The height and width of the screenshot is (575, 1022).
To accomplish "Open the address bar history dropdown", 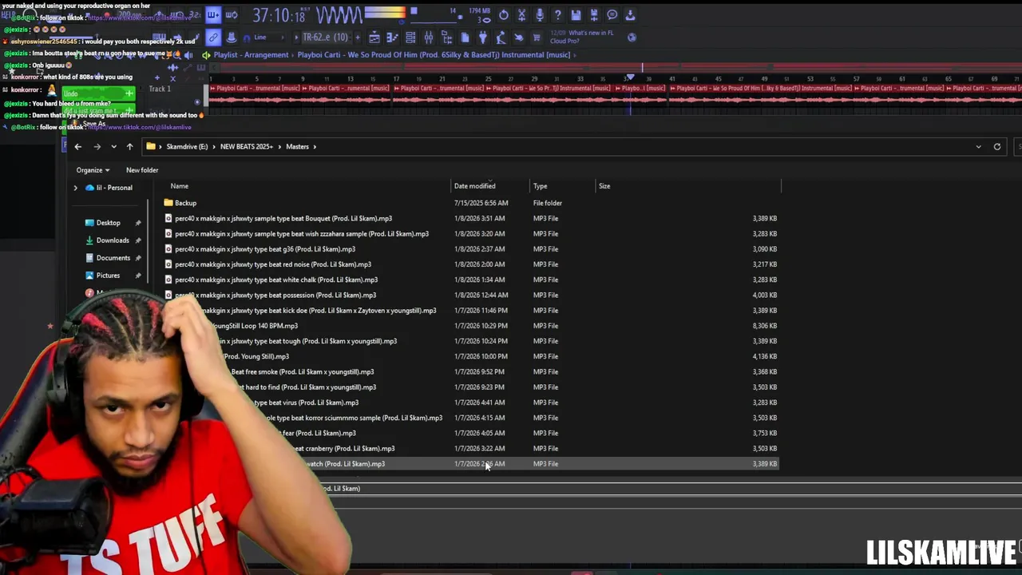I will 978,146.
